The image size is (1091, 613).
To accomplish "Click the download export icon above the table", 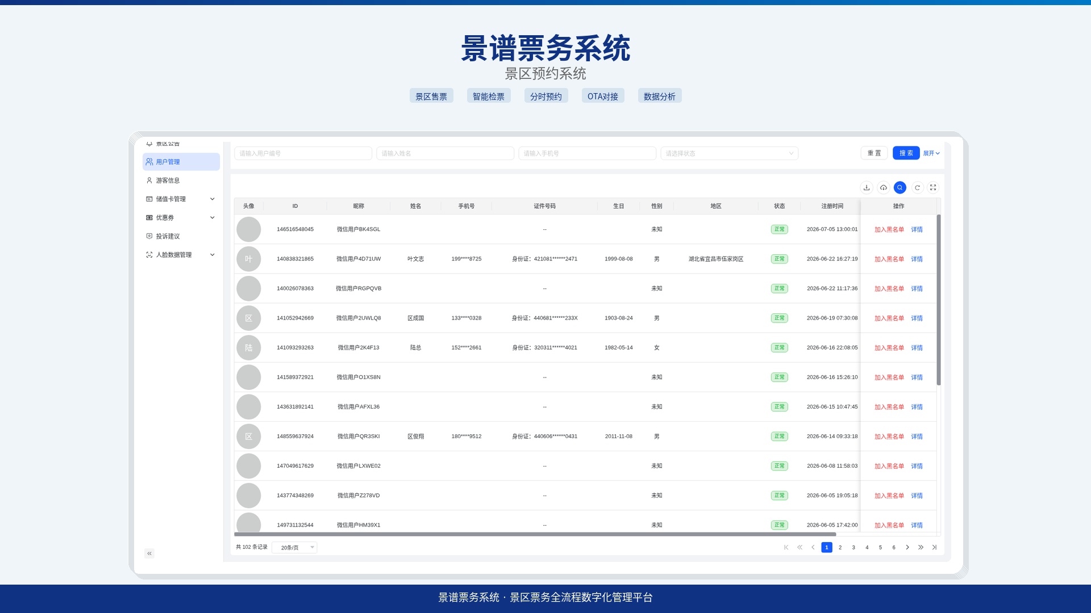I will tap(867, 187).
